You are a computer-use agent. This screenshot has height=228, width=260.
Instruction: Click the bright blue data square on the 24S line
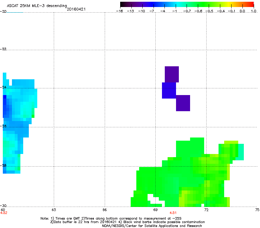169,90
